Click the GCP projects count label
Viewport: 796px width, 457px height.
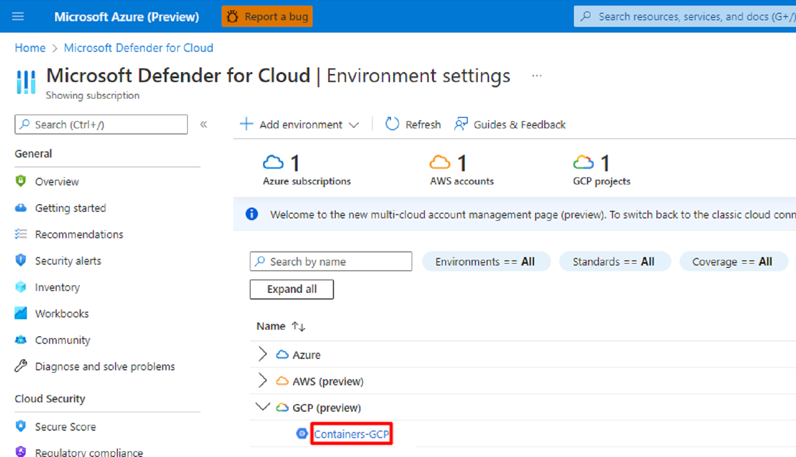coord(601,181)
